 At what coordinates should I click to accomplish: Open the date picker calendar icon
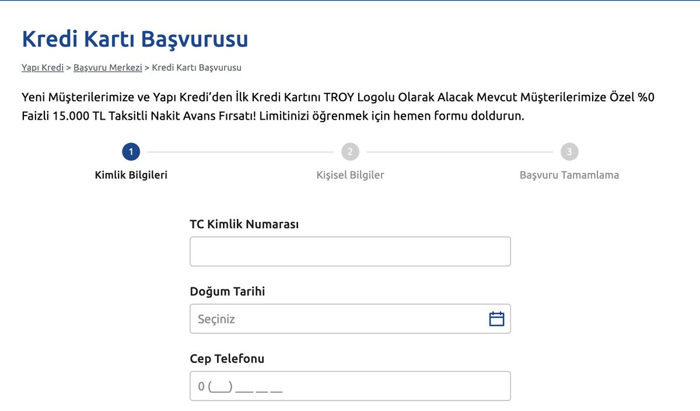click(496, 319)
